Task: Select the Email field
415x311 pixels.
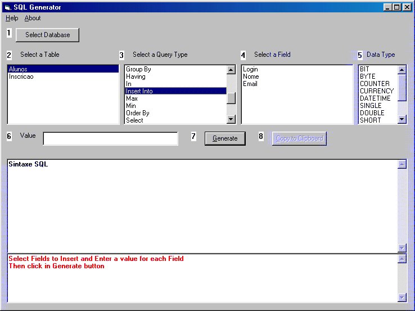Action: [250, 84]
